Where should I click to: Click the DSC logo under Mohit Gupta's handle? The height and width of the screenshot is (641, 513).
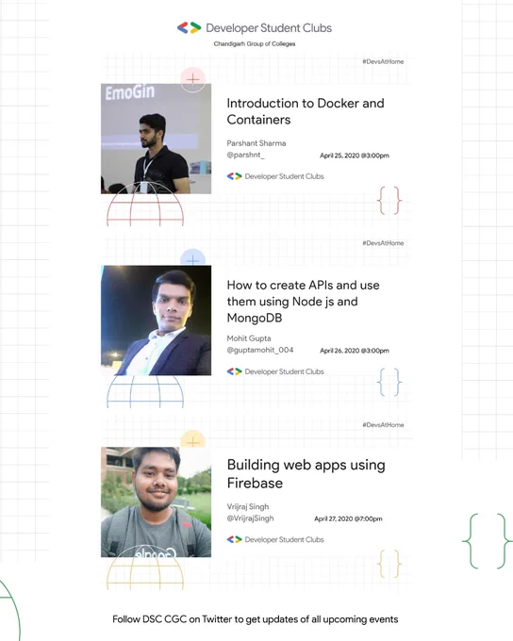point(275,371)
